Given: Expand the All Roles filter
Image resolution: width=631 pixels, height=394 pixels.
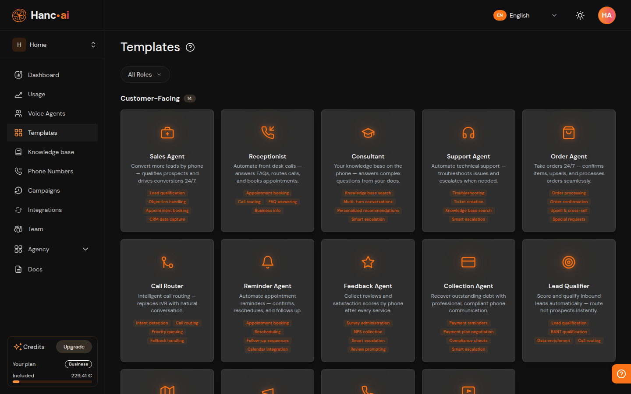Looking at the screenshot, I should [145, 74].
